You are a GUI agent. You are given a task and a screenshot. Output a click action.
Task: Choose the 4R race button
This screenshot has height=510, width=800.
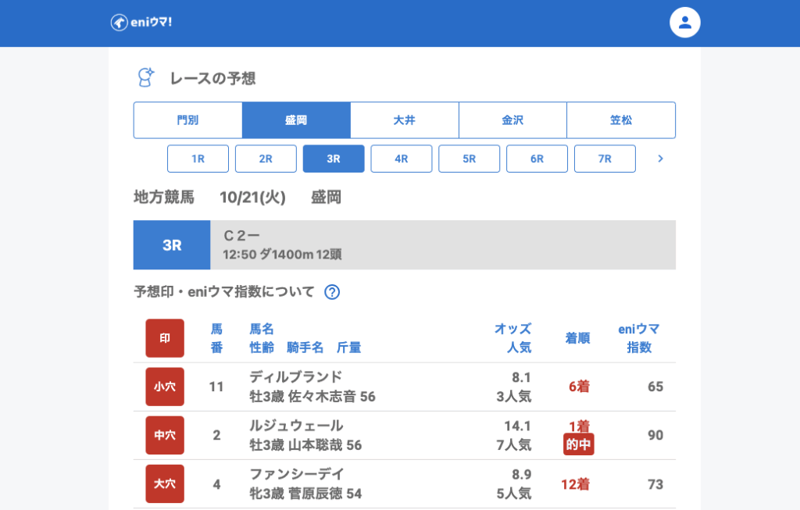402,159
